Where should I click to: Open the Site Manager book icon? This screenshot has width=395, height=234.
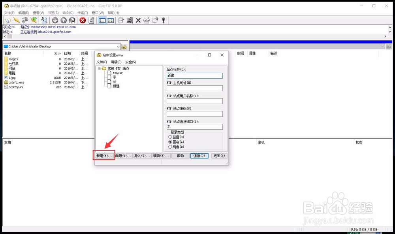coord(8,21)
